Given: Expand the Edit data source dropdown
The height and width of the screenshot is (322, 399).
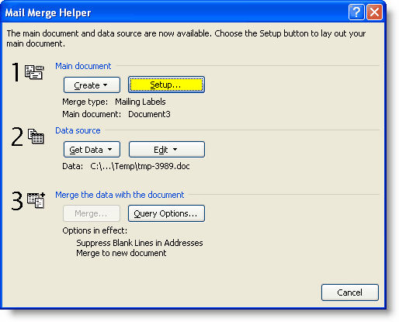Looking at the screenshot, I should (x=167, y=150).
